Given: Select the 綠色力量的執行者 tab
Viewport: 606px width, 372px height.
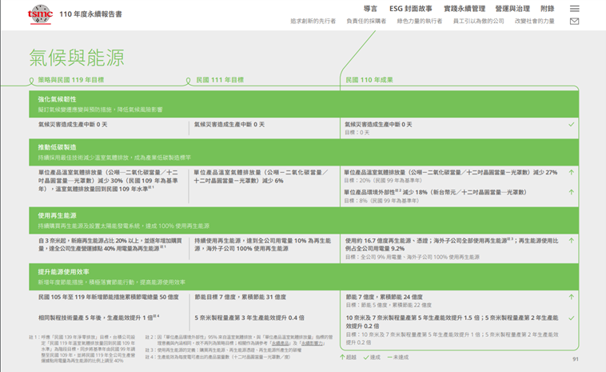Looking at the screenshot, I should (419, 22).
